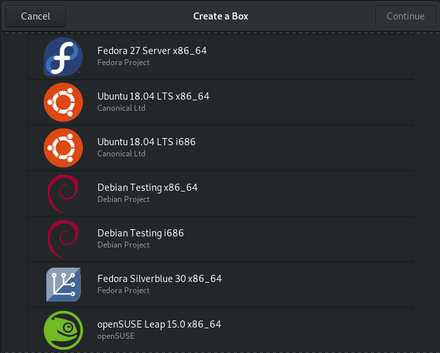Select the Fedora 27 Server logo icon
Image resolution: width=440 pixels, height=353 pixels.
(x=63, y=57)
